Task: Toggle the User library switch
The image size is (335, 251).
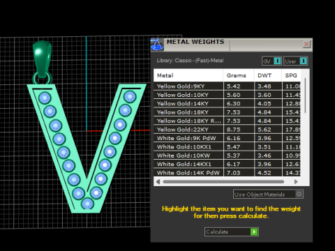Action: (x=296, y=61)
